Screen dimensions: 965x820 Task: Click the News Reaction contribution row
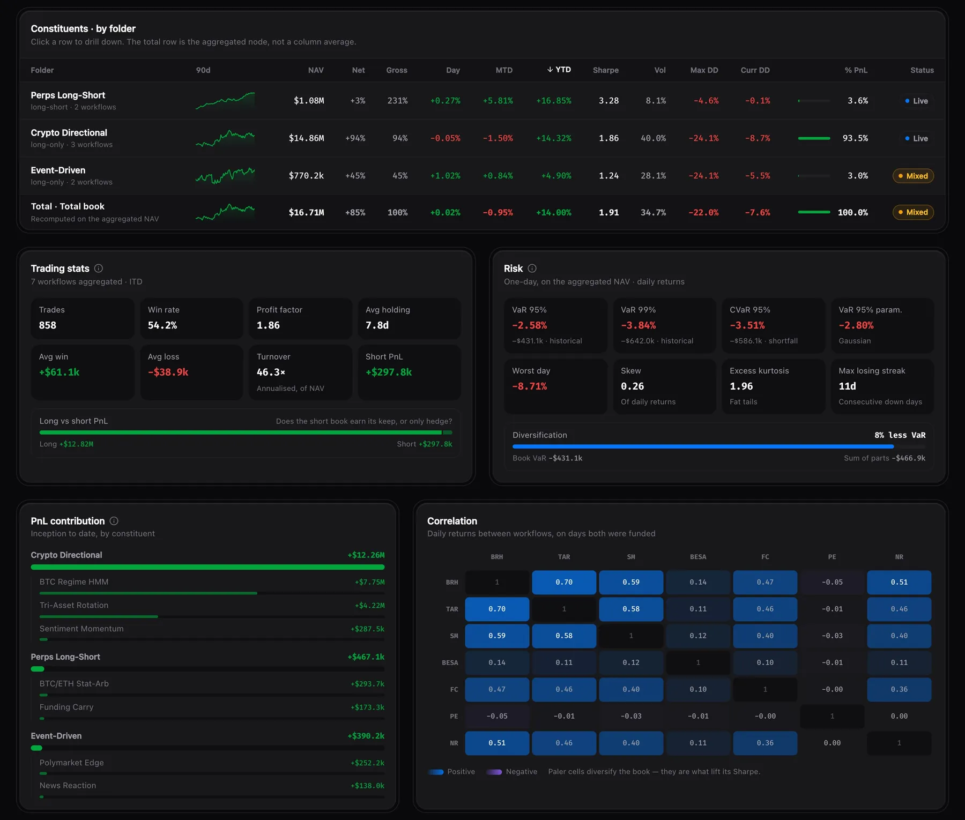tap(212, 790)
